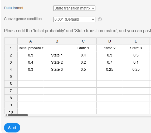This screenshot has height=133, width=151.
Task: Click the horizontal scrollbar thumb
Action: 18,115
